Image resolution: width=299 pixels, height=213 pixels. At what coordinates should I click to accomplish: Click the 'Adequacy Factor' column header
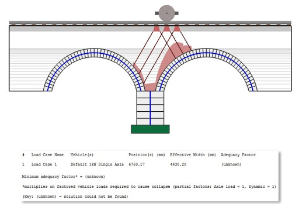pyautogui.click(x=238, y=155)
